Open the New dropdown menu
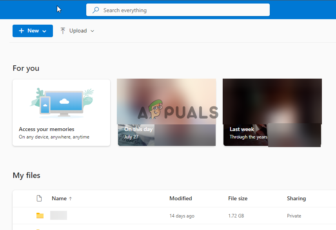Screen dimensions: 336x230 pos(44,31)
